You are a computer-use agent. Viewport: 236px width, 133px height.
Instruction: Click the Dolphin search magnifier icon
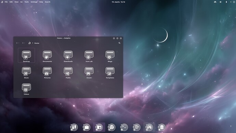[x=119, y=43]
